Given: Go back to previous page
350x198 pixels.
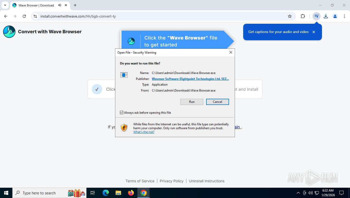Looking at the screenshot, I should [6, 16].
